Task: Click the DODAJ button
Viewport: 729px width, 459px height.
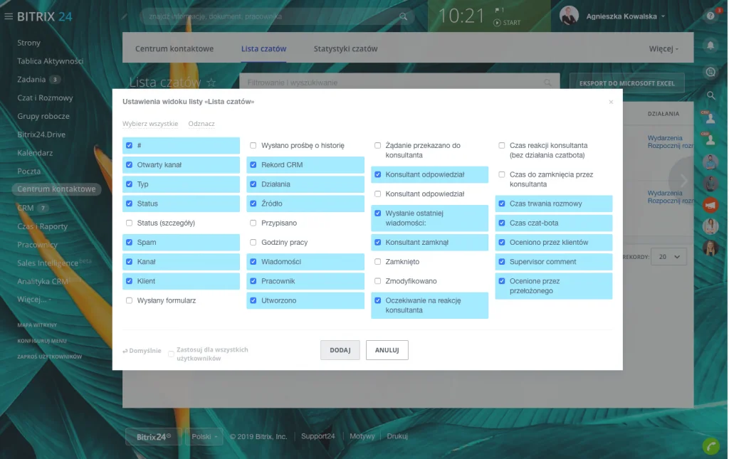Action: [340, 350]
